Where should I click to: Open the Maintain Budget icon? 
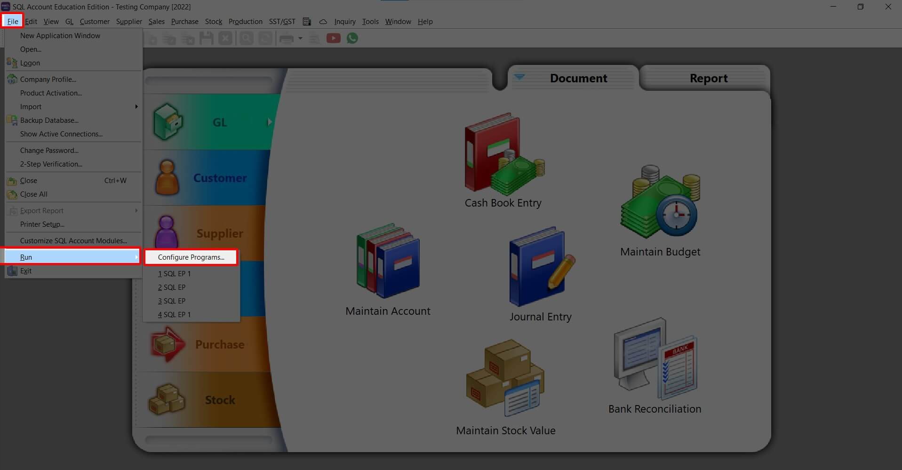coord(660,201)
